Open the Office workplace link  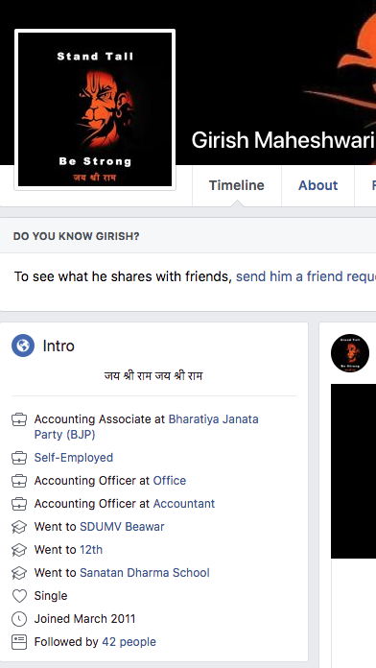click(170, 481)
